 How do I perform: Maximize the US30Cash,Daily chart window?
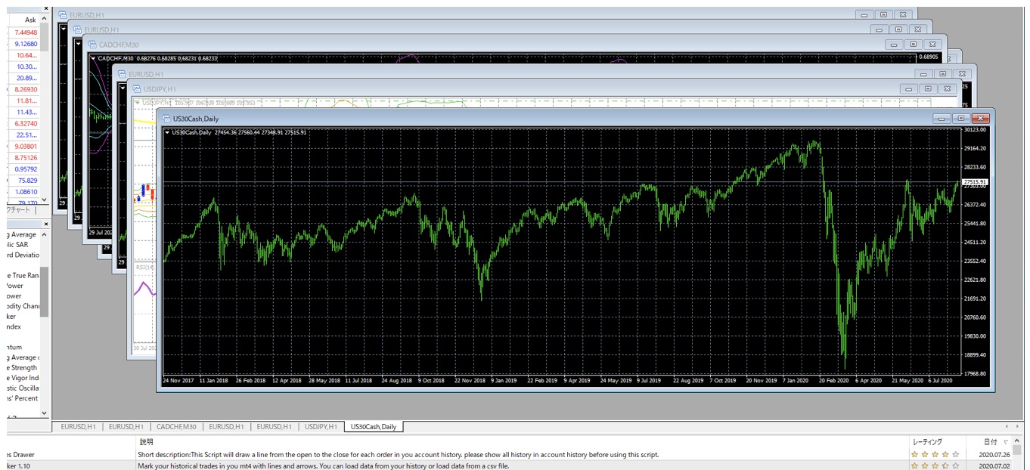(961, 119)
